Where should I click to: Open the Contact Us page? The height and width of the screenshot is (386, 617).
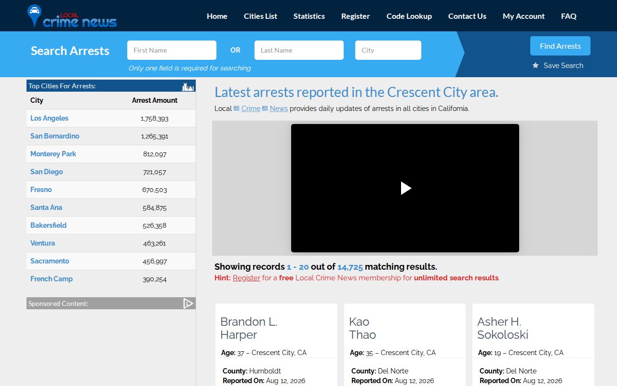467,16
